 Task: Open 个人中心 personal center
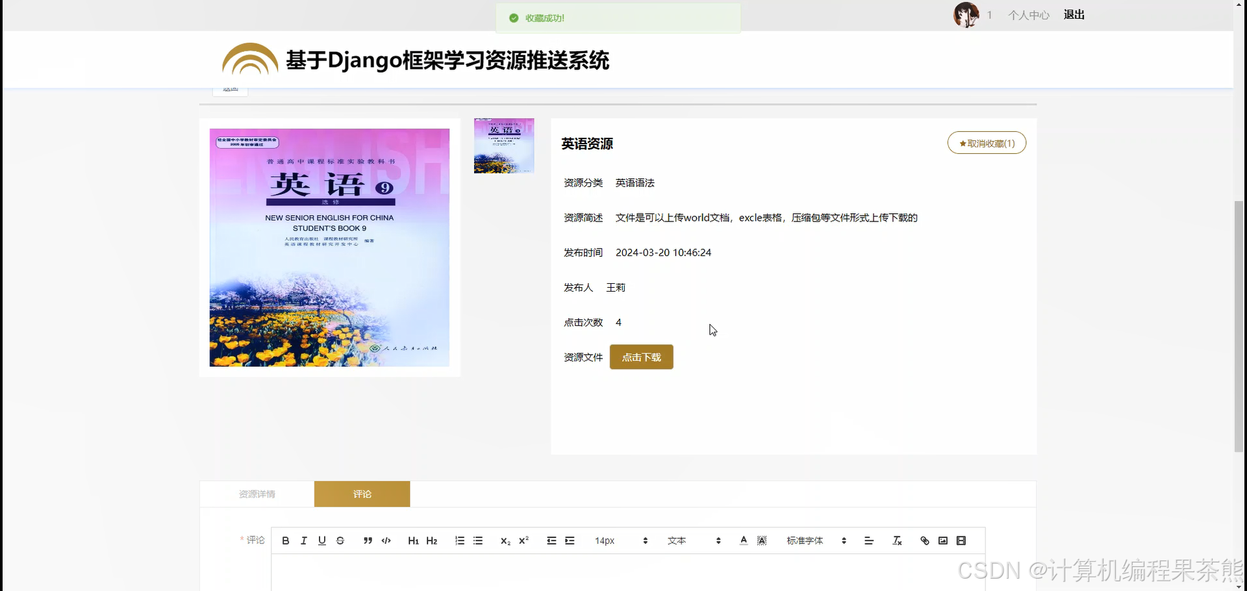pyautogui.click(x=1028, y=15)
